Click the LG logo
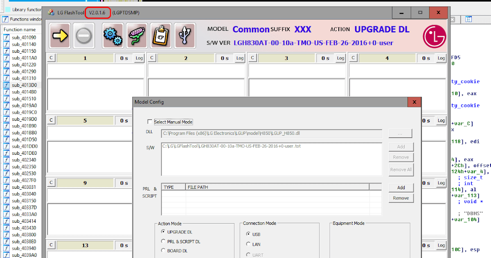 [x=434, y=36]
